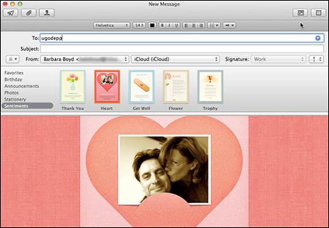Choose the Trophy stationery template
329x228 pixels.
pos(210,90)
